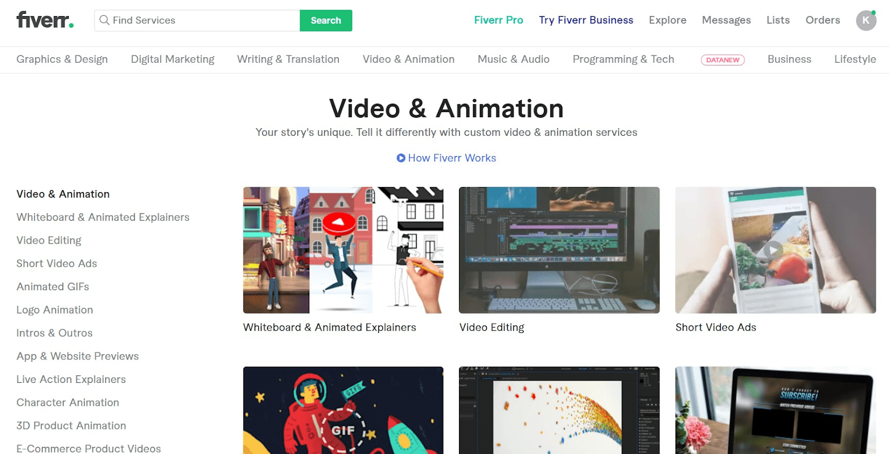
Task: Select Video & Animation category tab
Action: point(408,59)
